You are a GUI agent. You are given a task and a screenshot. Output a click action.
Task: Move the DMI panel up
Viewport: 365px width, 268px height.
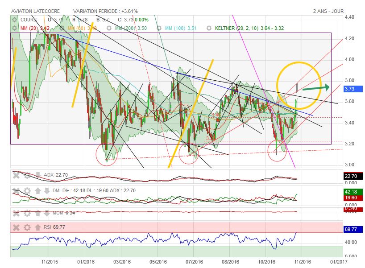pyautogui.click(x=38, y=191)
